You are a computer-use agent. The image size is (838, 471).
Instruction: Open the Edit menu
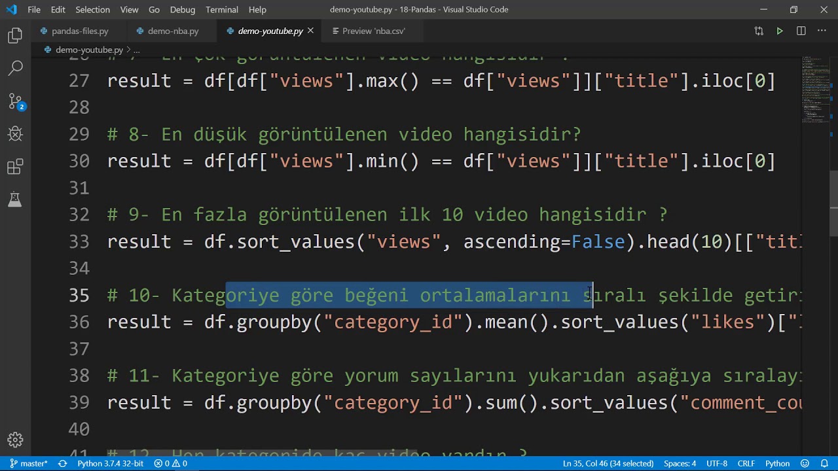(58, 10)
